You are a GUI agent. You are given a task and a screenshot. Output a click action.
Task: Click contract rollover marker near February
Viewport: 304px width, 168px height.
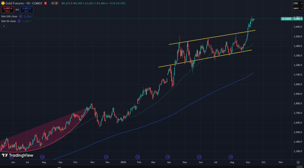[137, 157]
